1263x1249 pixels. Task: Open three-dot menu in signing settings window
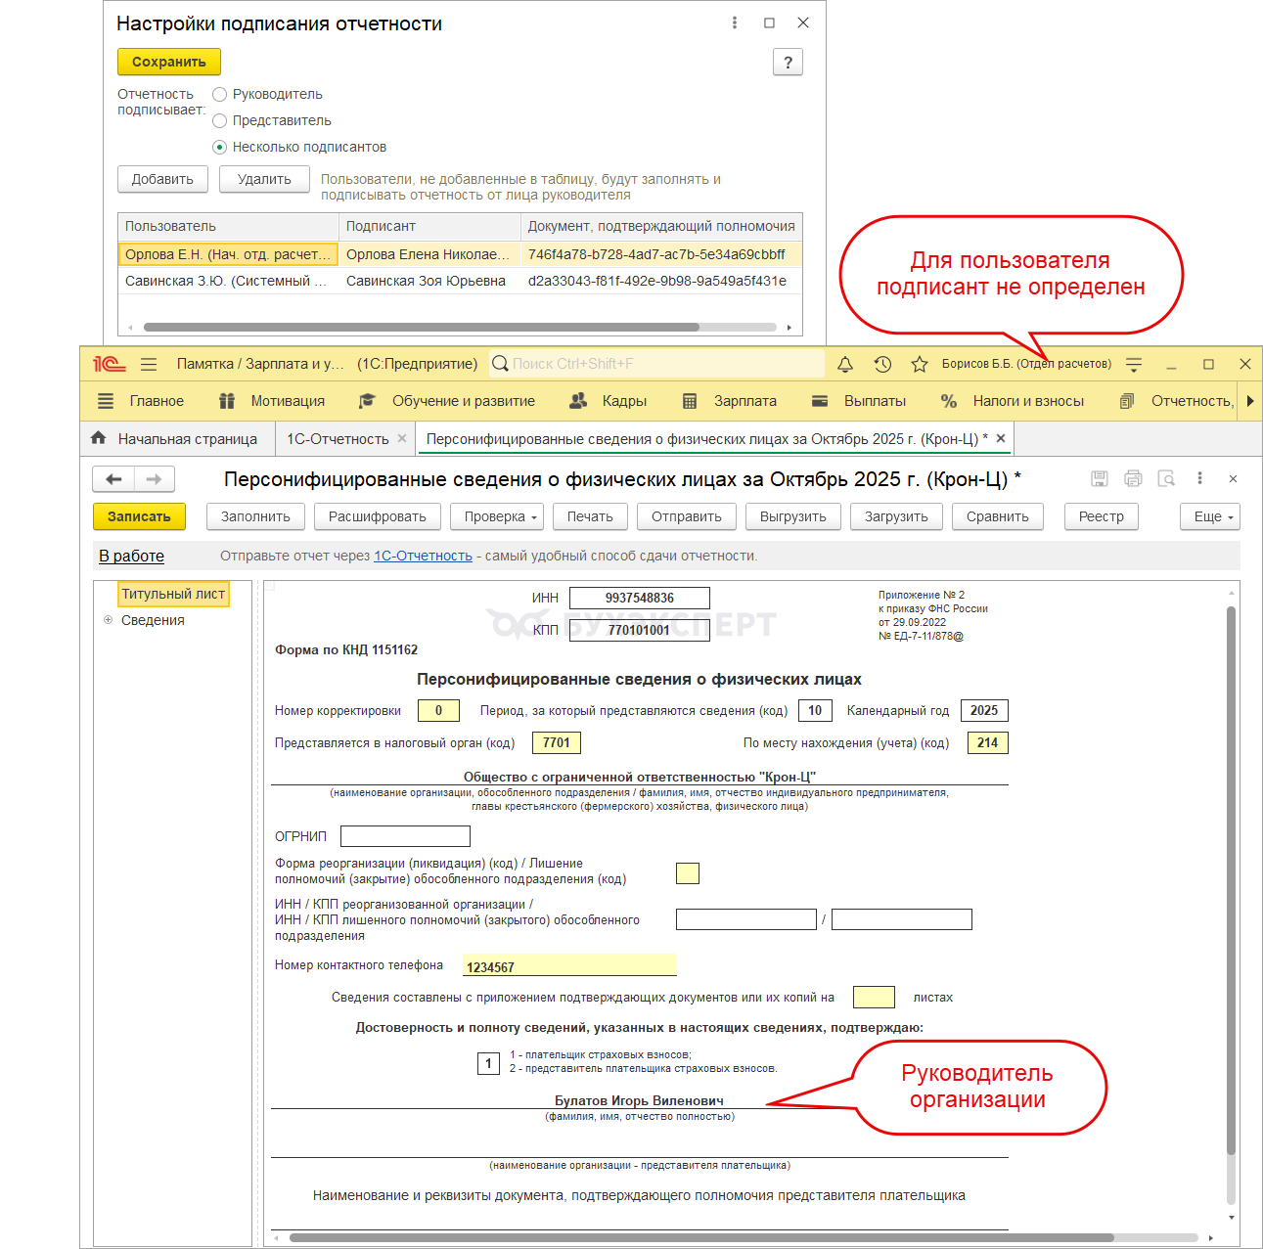735,22
